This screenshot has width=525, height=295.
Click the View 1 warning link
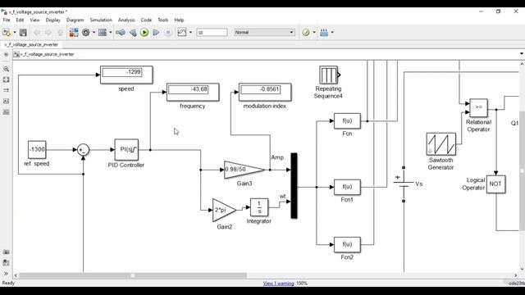click(278, 284)
